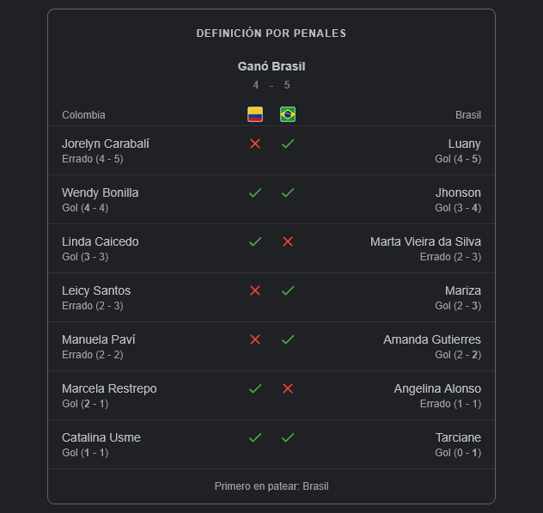Screen dimensions: 543x513
Task: Click the Ganó Brasil result heading
Action: [x=271, y=66]
